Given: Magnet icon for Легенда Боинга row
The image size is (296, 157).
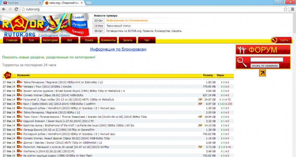Looking at the screenshot, I should tap(21, 130).
